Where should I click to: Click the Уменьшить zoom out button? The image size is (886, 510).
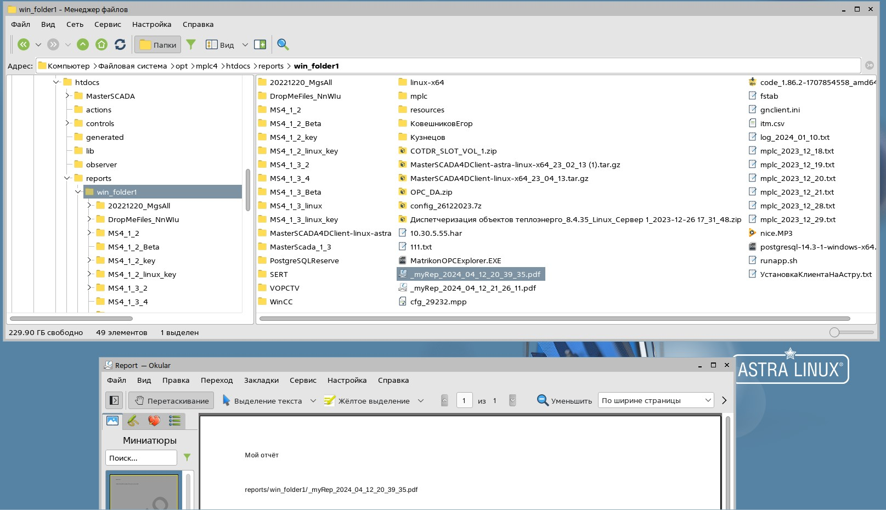click(565, 401)
